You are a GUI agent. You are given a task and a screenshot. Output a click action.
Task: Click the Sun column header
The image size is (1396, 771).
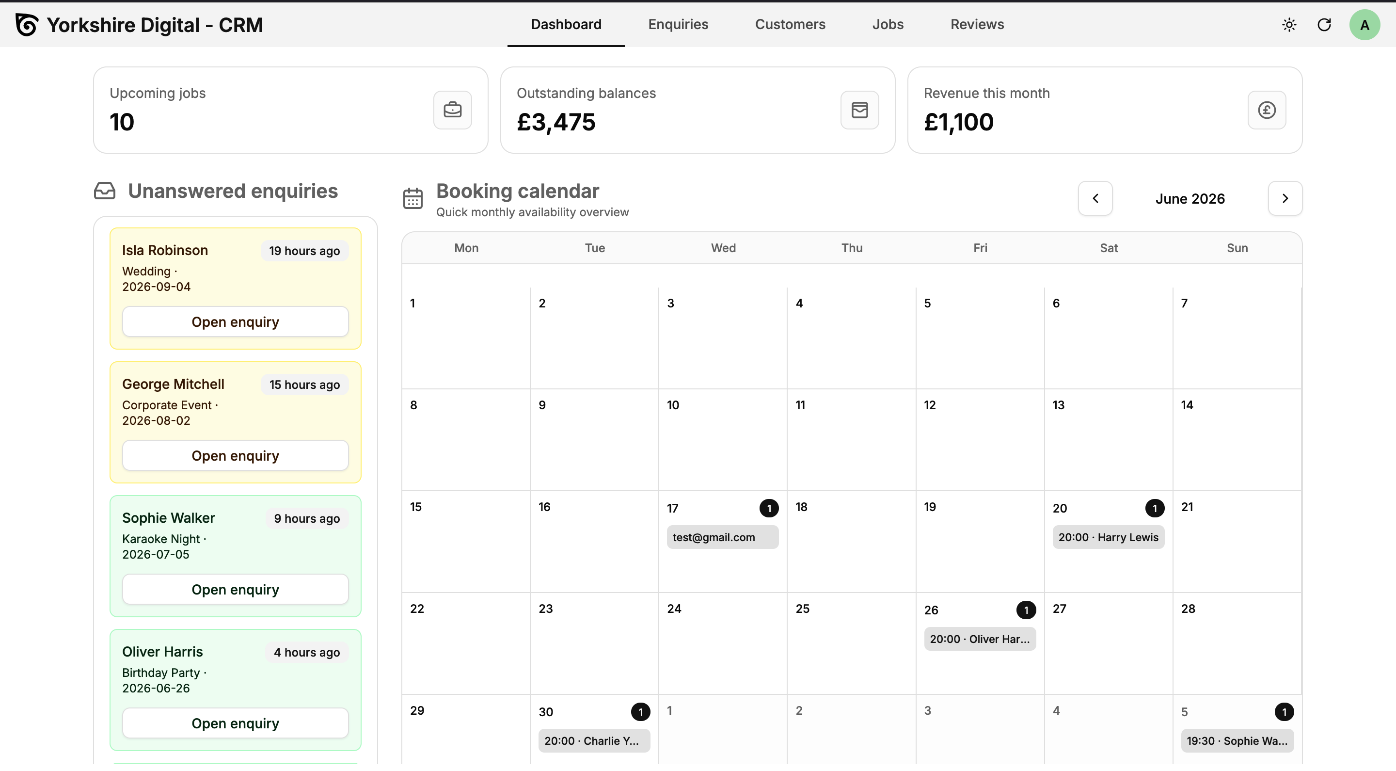[1237, 248]
